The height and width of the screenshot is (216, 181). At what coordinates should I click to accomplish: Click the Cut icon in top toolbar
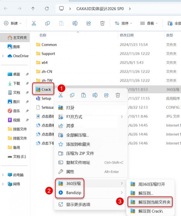(34, 23)
